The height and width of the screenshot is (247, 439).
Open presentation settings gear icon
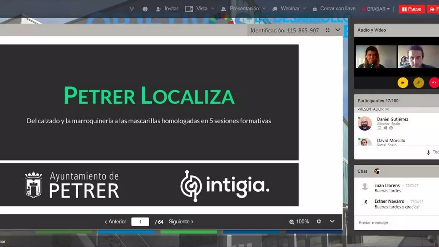coord(319,221)
